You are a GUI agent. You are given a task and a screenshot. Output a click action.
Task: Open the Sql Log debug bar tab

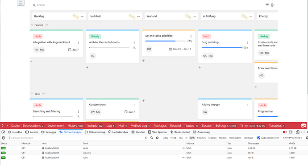click(226, 126)
